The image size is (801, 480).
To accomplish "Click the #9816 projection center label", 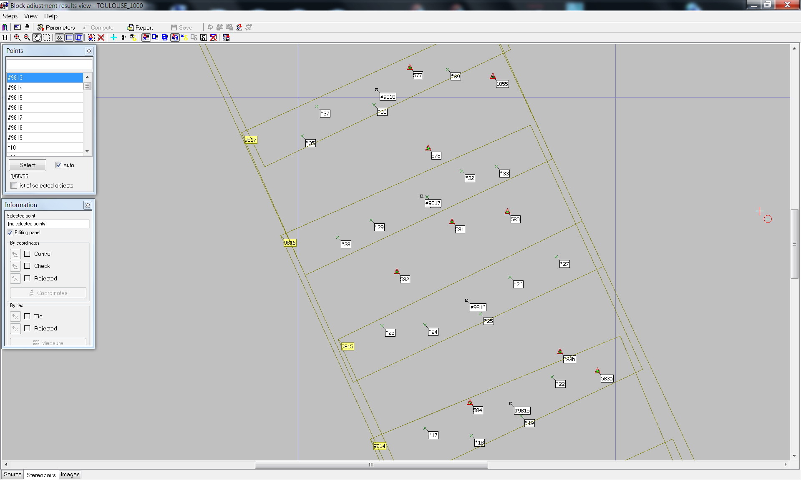I will (x=478, y=307).
